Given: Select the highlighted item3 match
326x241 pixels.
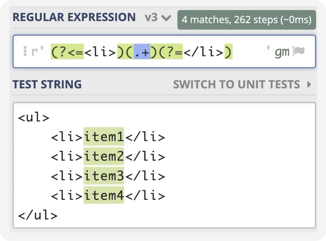Looking at the screenshot, I should point(104,176).
